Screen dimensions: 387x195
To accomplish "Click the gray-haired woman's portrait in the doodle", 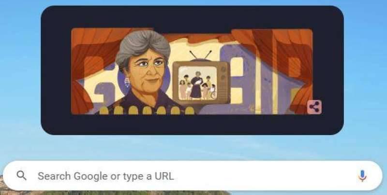I will click(143, 71).
